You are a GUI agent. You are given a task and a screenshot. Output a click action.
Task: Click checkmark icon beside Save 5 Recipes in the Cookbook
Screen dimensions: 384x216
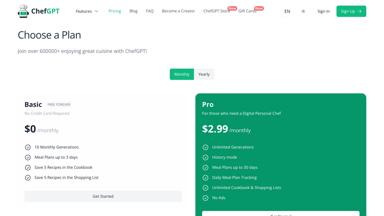(28, 167)
